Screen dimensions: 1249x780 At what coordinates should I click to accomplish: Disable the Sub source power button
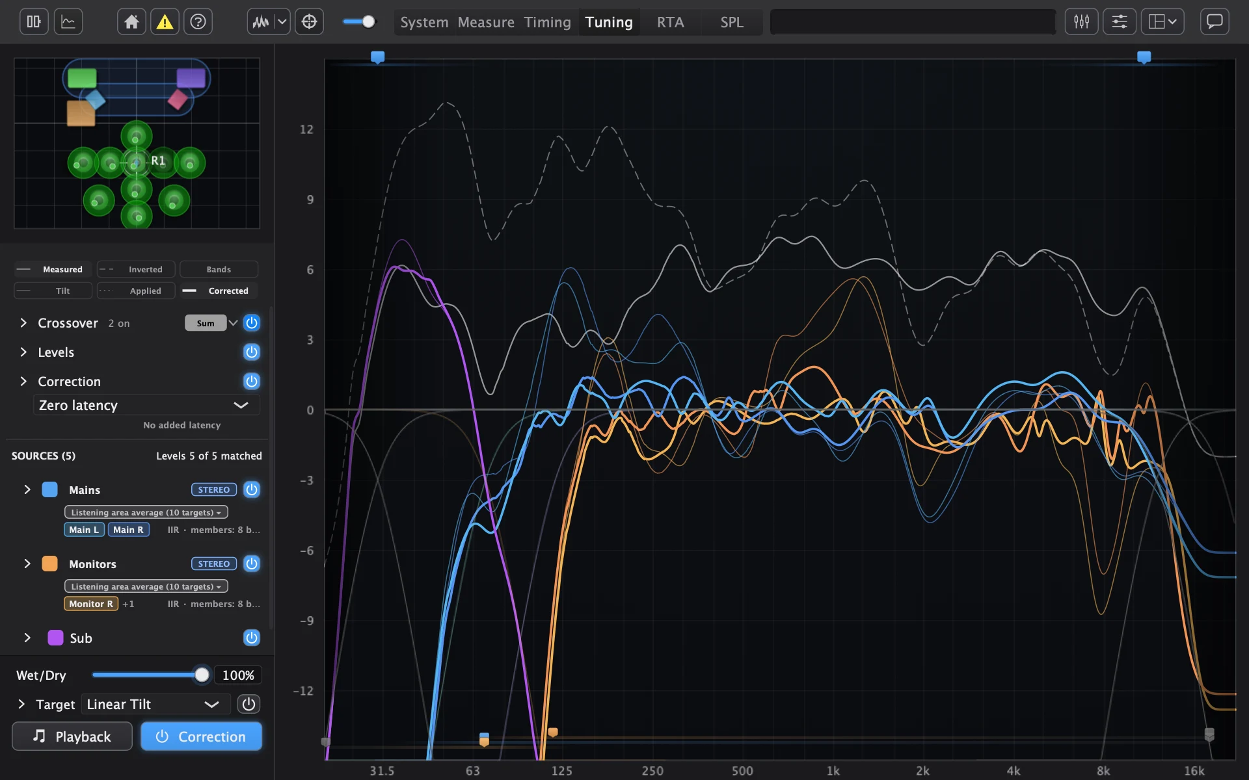pos(252,638)
